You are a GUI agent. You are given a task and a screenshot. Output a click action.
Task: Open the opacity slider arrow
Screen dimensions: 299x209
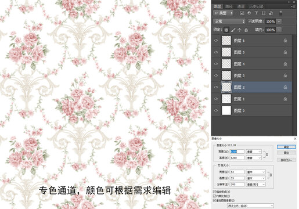(279, 21)
